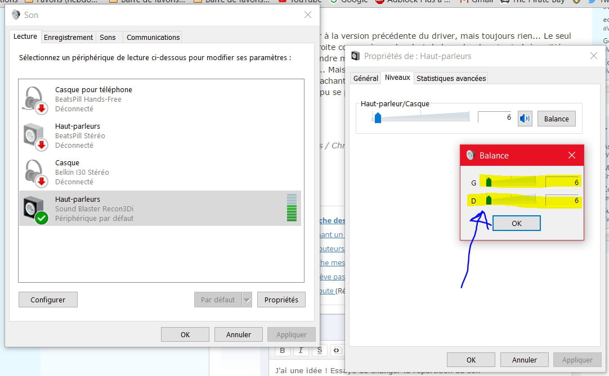The height and width of the screenshot is (376, 609).
Task: Click the Son window title icon
Action: (16, 15)
